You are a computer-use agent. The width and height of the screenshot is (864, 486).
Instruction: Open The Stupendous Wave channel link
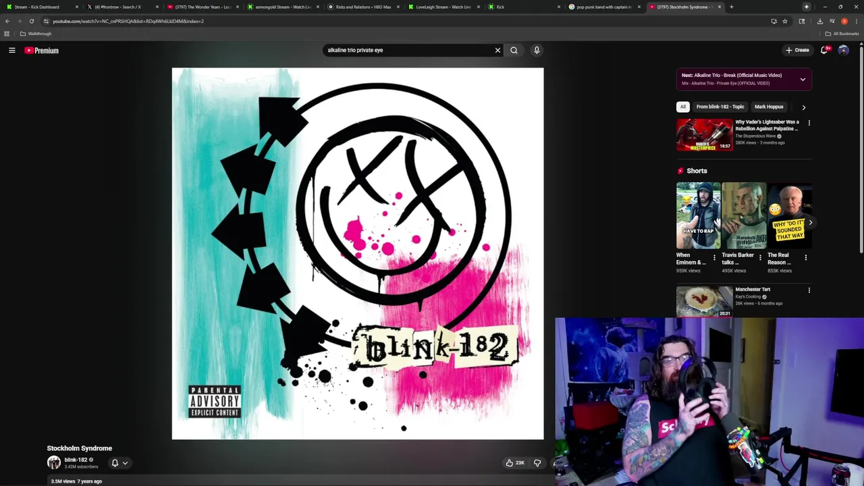(755, 136)
